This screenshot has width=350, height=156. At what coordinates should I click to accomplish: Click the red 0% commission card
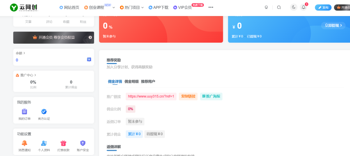(x=161, y=29)
